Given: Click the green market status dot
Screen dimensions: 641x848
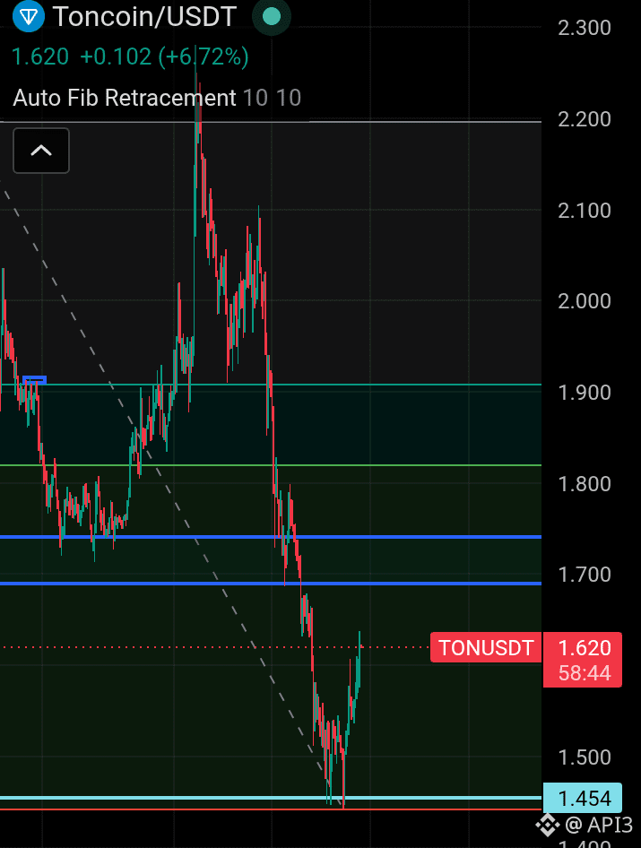Looking at the screenshot, I should [x=272, y=17].
